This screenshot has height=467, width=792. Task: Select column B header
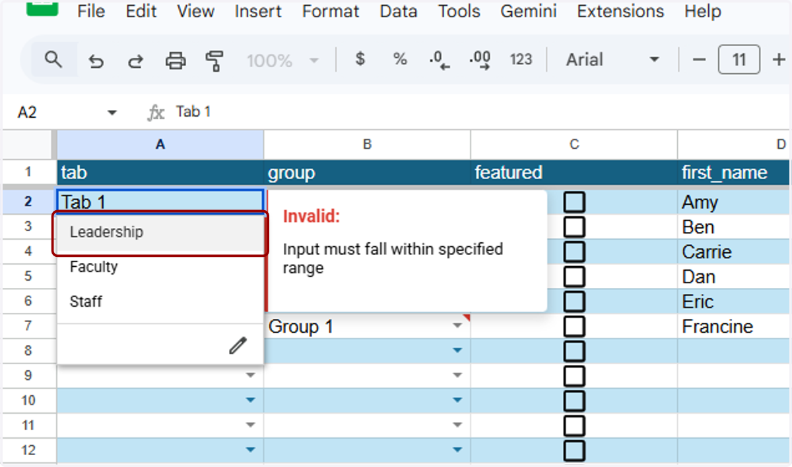[x=367, y=145]
